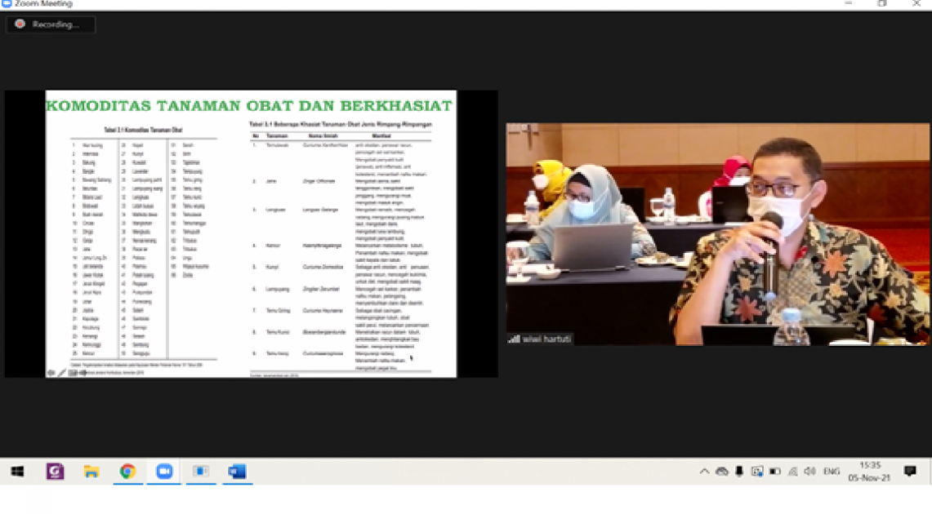Click the pen tool icon on slide
Screen dimensions: 932x514
pyautogui.click(x=62, y=373)
